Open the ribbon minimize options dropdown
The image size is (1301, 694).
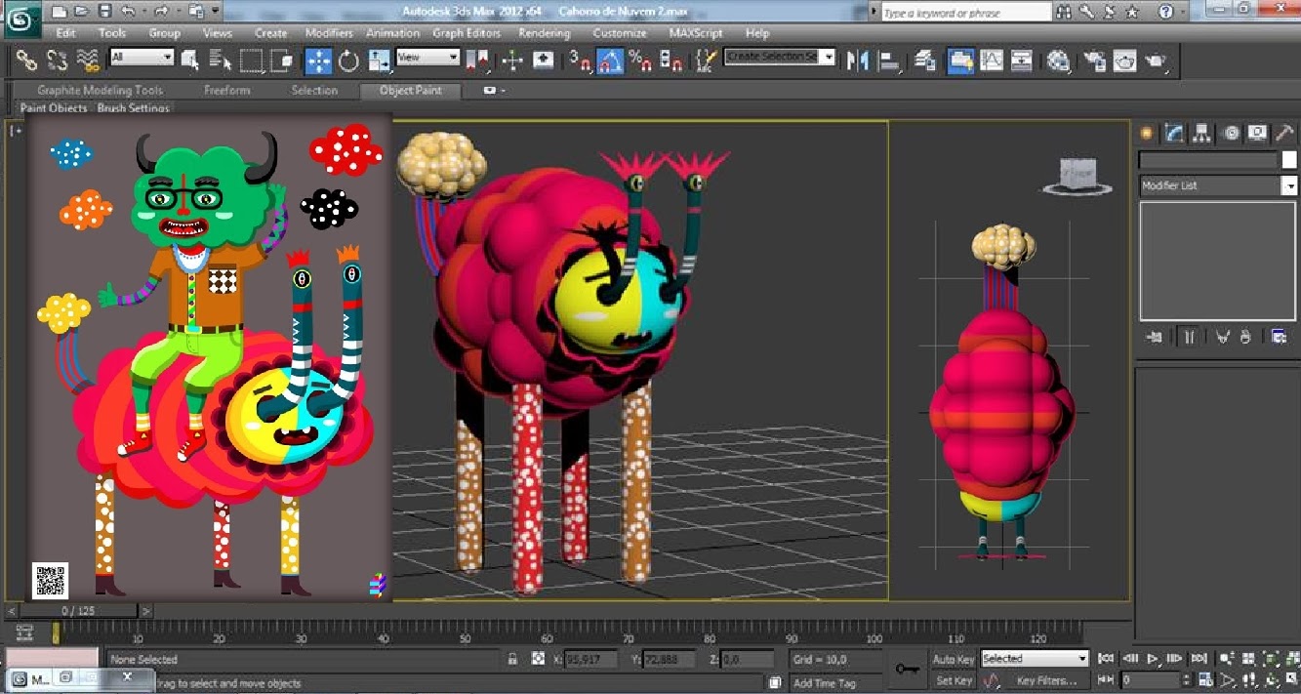494,90
